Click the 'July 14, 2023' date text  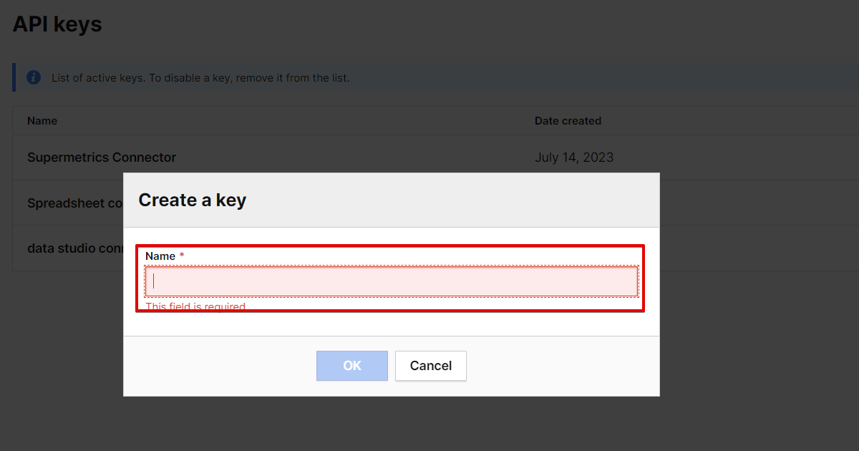click(573, 157)
